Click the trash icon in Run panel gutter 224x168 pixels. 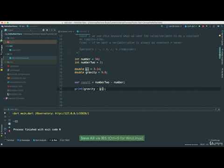(x=9, y=131)
